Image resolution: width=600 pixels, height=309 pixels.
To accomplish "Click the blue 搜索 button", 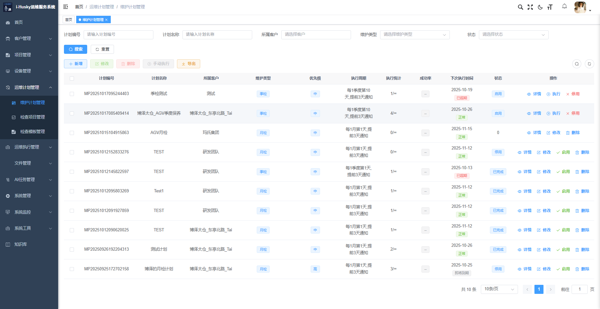I will (76, 49).
